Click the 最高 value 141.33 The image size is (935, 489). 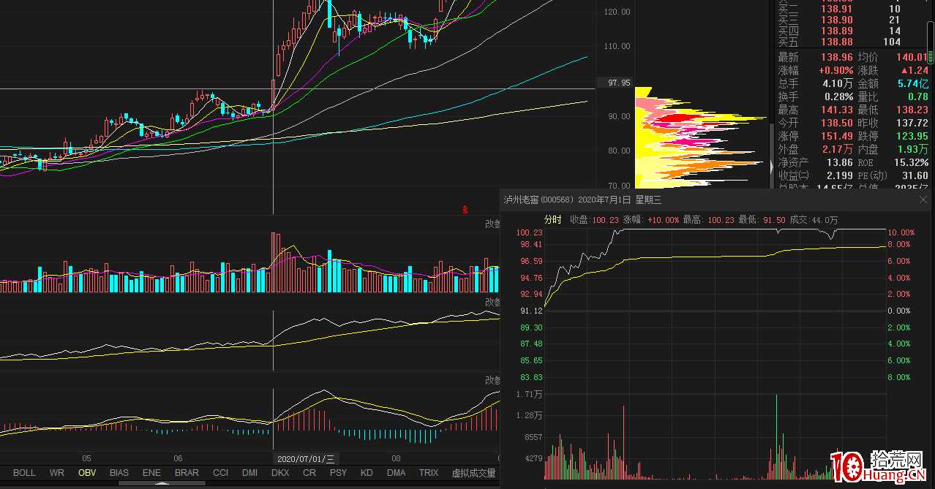[837, 110]
